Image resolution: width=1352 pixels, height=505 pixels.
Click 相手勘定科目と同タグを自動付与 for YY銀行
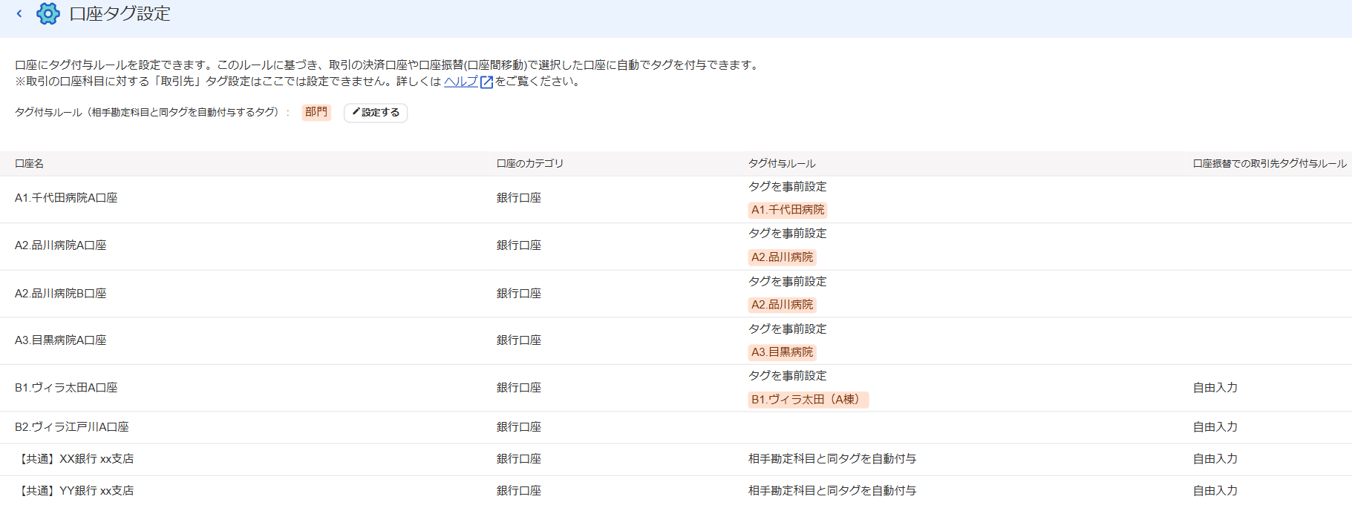point(832,491)
